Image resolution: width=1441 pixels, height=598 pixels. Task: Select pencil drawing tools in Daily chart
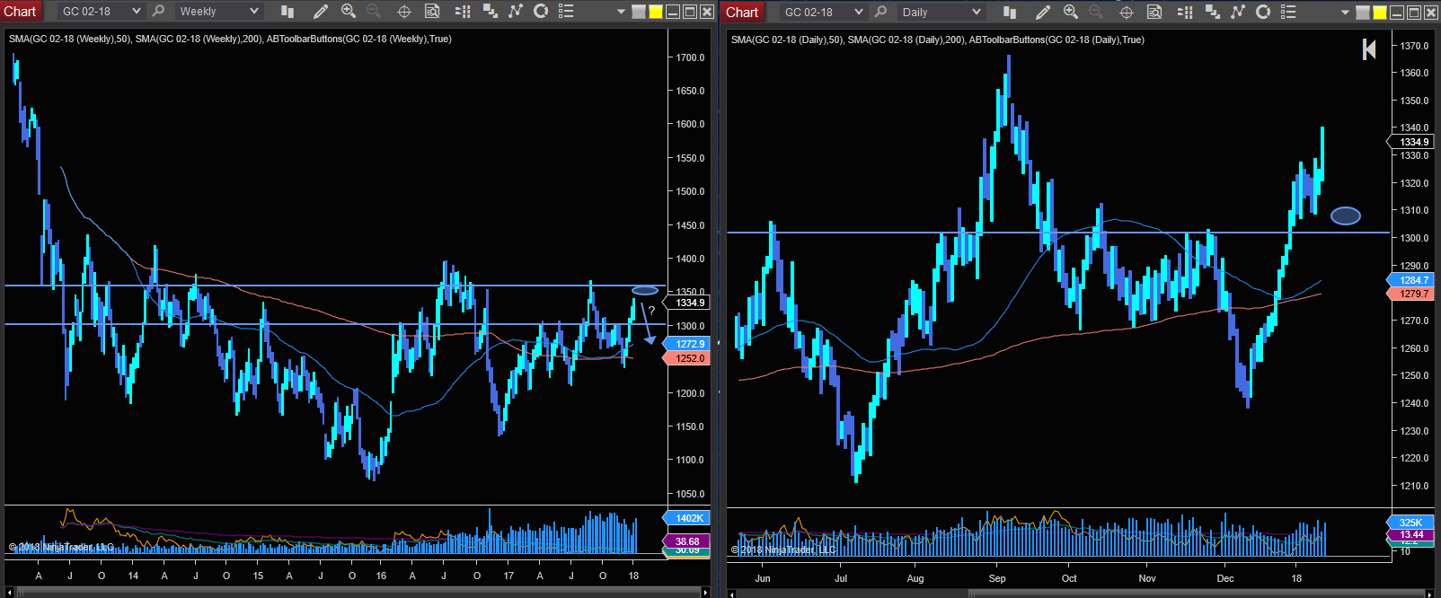[x=1042, y=12]
